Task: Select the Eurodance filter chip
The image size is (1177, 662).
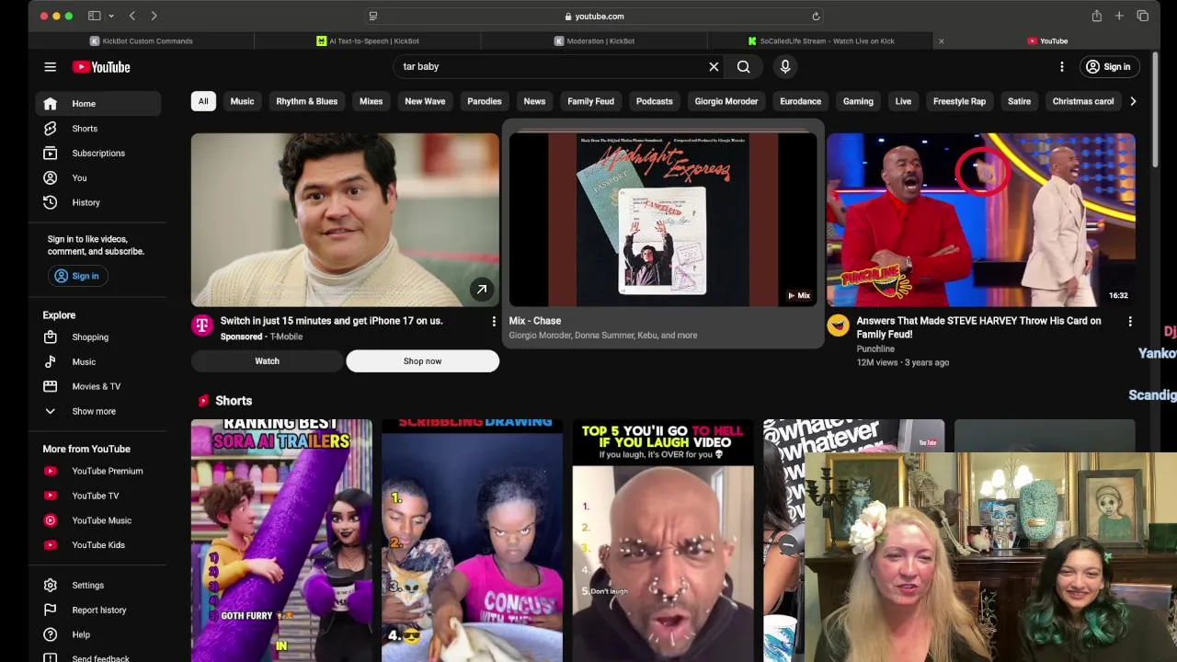Action: [800, 101]
